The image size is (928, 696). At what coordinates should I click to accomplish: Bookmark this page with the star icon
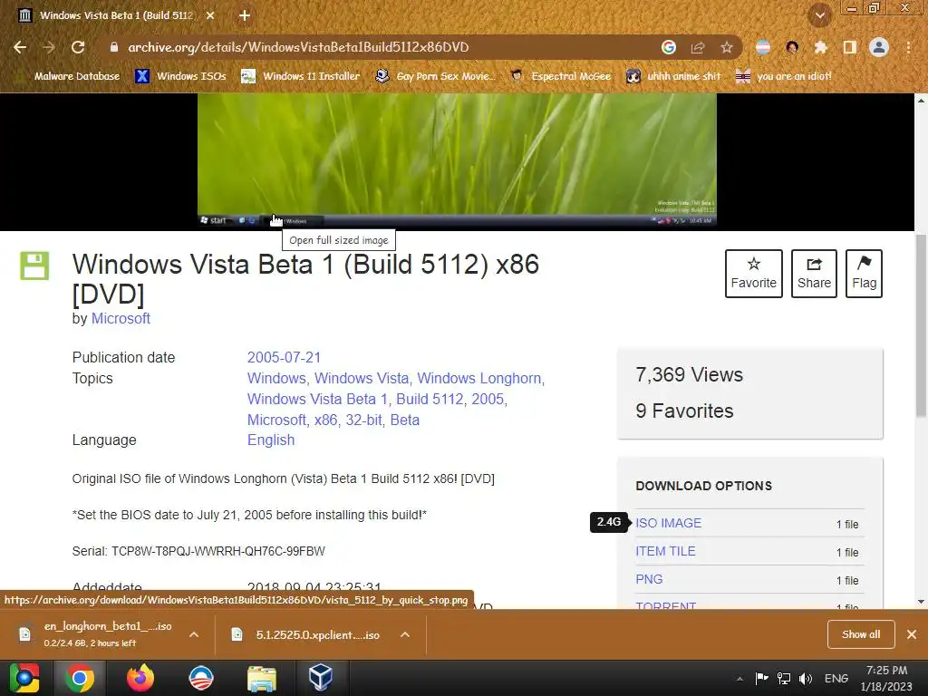[727, 47]
